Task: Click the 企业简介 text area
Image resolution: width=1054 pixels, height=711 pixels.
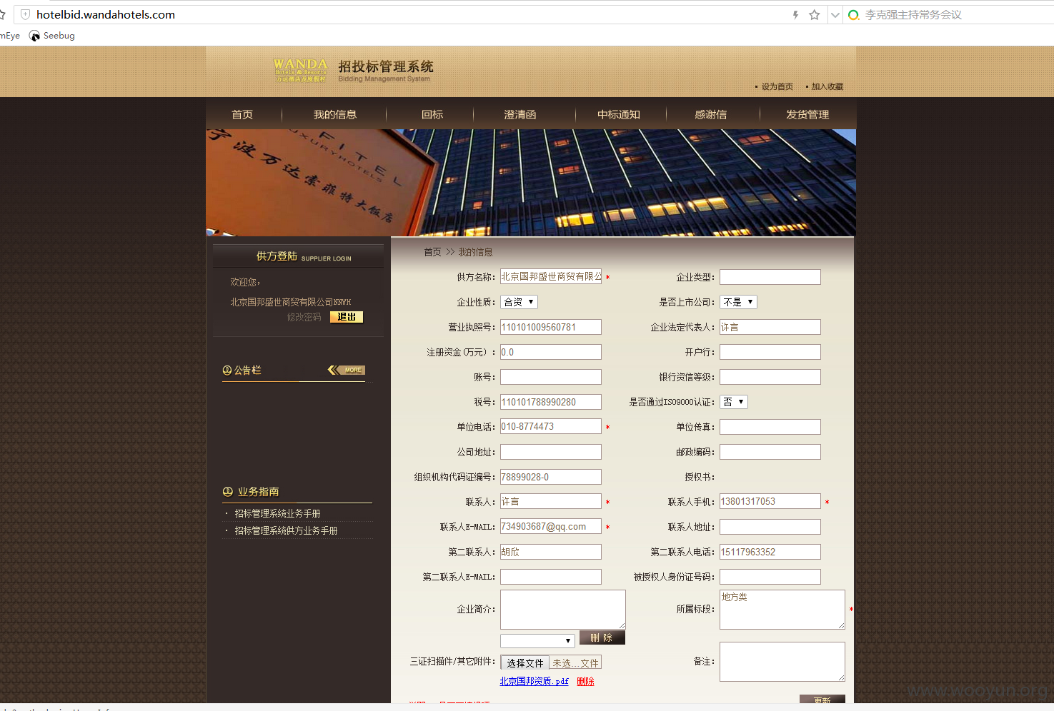Action: 563,610
